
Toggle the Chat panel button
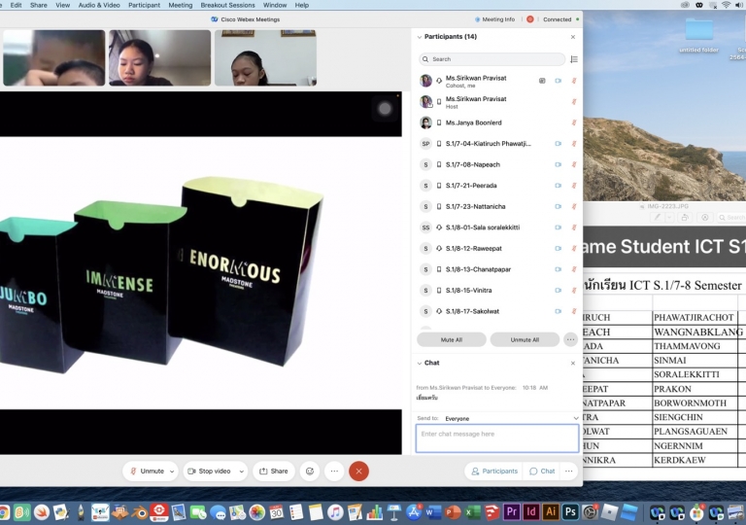click(542, 472)
